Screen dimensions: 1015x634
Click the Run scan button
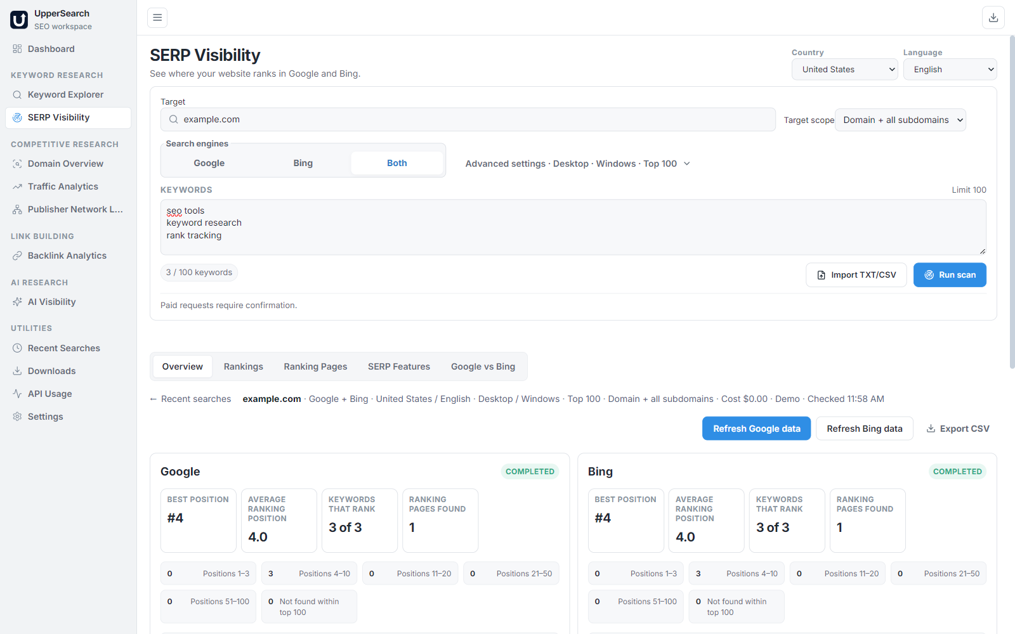coord(950,275)
